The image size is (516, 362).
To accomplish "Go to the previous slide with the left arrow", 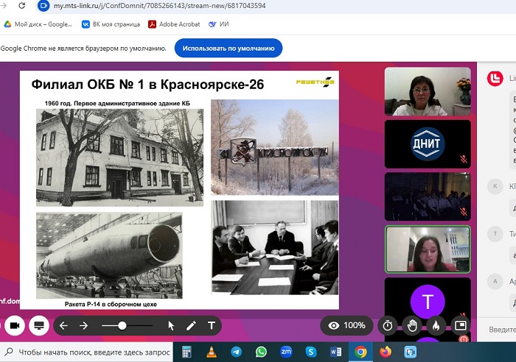I will [63, 325].
